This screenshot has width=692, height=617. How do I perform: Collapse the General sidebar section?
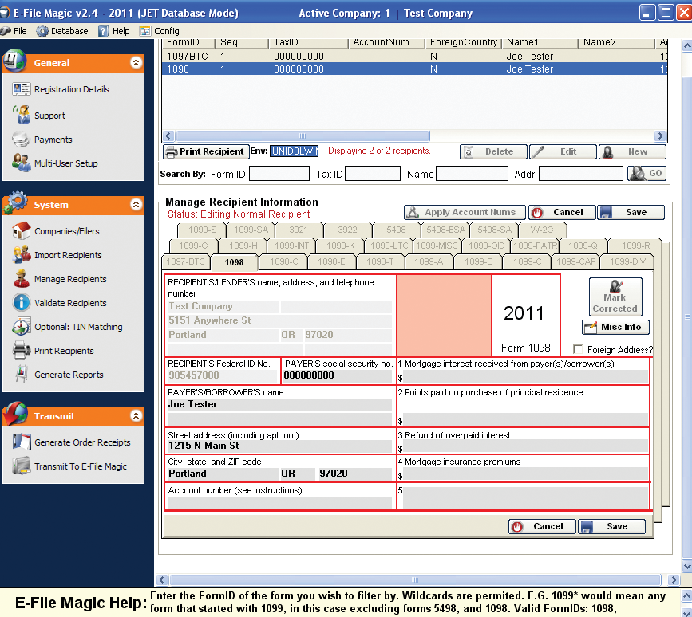[136, 62]
